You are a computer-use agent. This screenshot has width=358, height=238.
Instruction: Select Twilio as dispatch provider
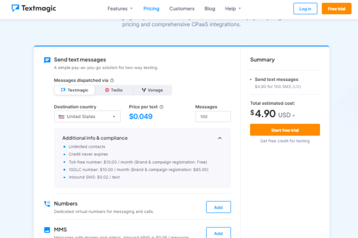coord(114,90)
